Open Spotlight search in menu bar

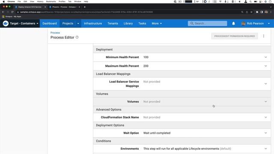pos(250,2)
